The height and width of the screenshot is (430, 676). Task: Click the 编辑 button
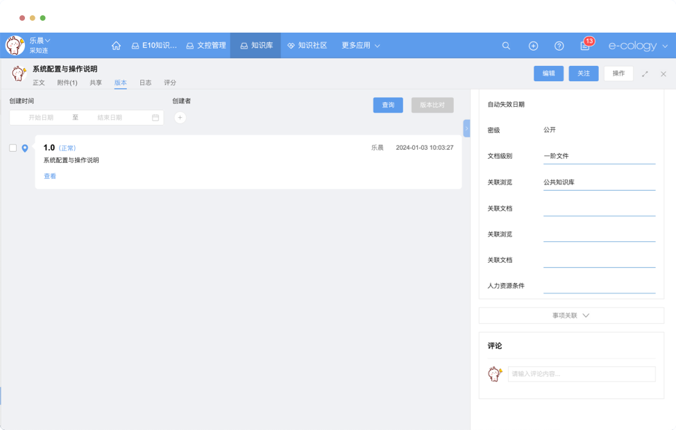(548, 74)
